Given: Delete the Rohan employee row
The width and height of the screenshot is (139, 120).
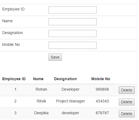Looking at the screenshot, I should pyautogui.click(x=127, y=90).
